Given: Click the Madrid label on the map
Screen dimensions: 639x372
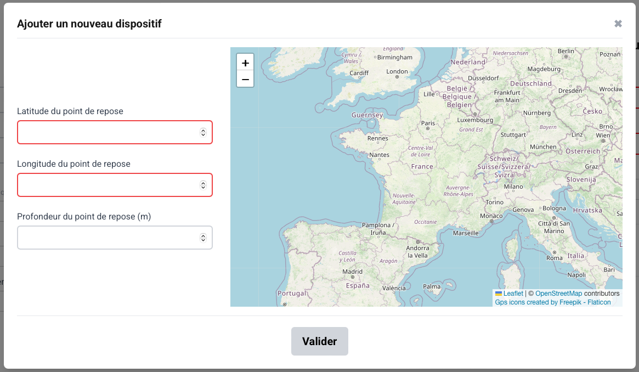Looking at the screenshot, I should 352,272.
